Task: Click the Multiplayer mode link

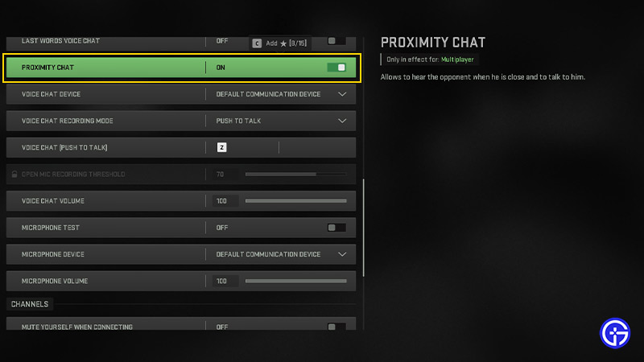Action: tap(457, 60)
